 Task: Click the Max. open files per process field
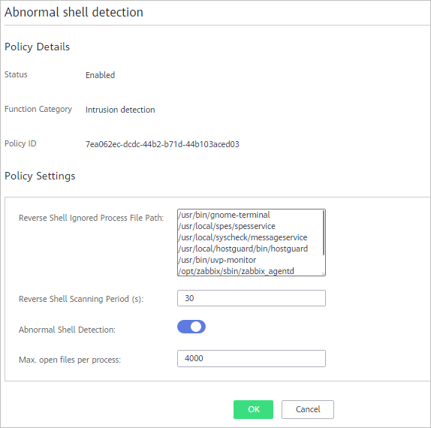[x=252, y=358]
